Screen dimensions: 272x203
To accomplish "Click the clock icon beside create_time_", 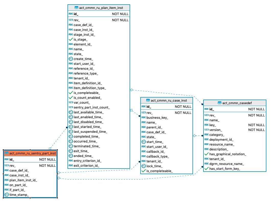I will point(71,59).
